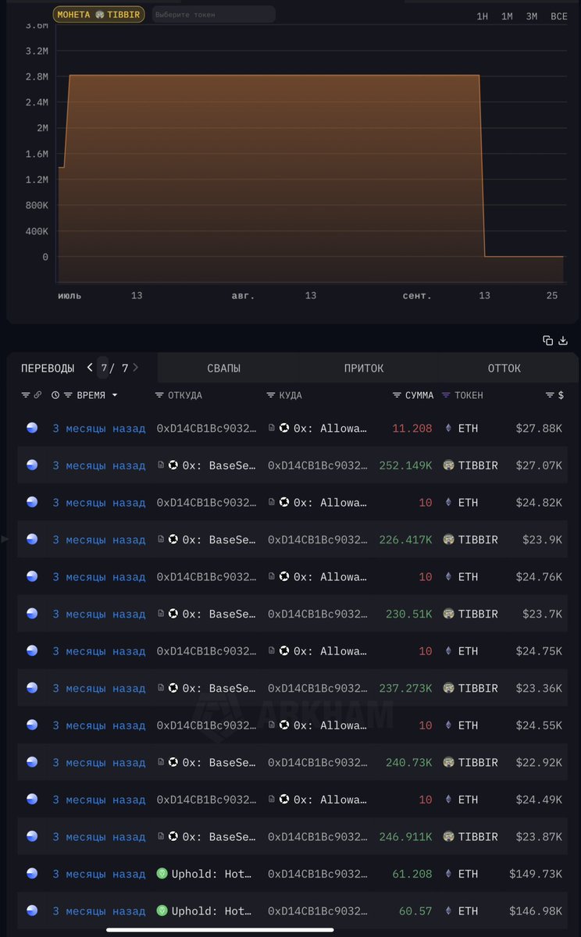Switch to the ПРИТОК tab
581x937 pixels.
[x=364, y=368]
